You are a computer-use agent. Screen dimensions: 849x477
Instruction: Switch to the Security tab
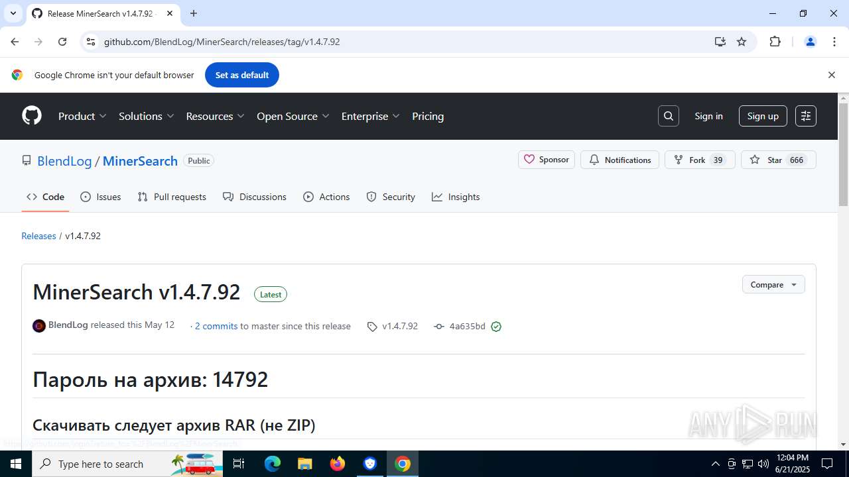tap(391, 197)
